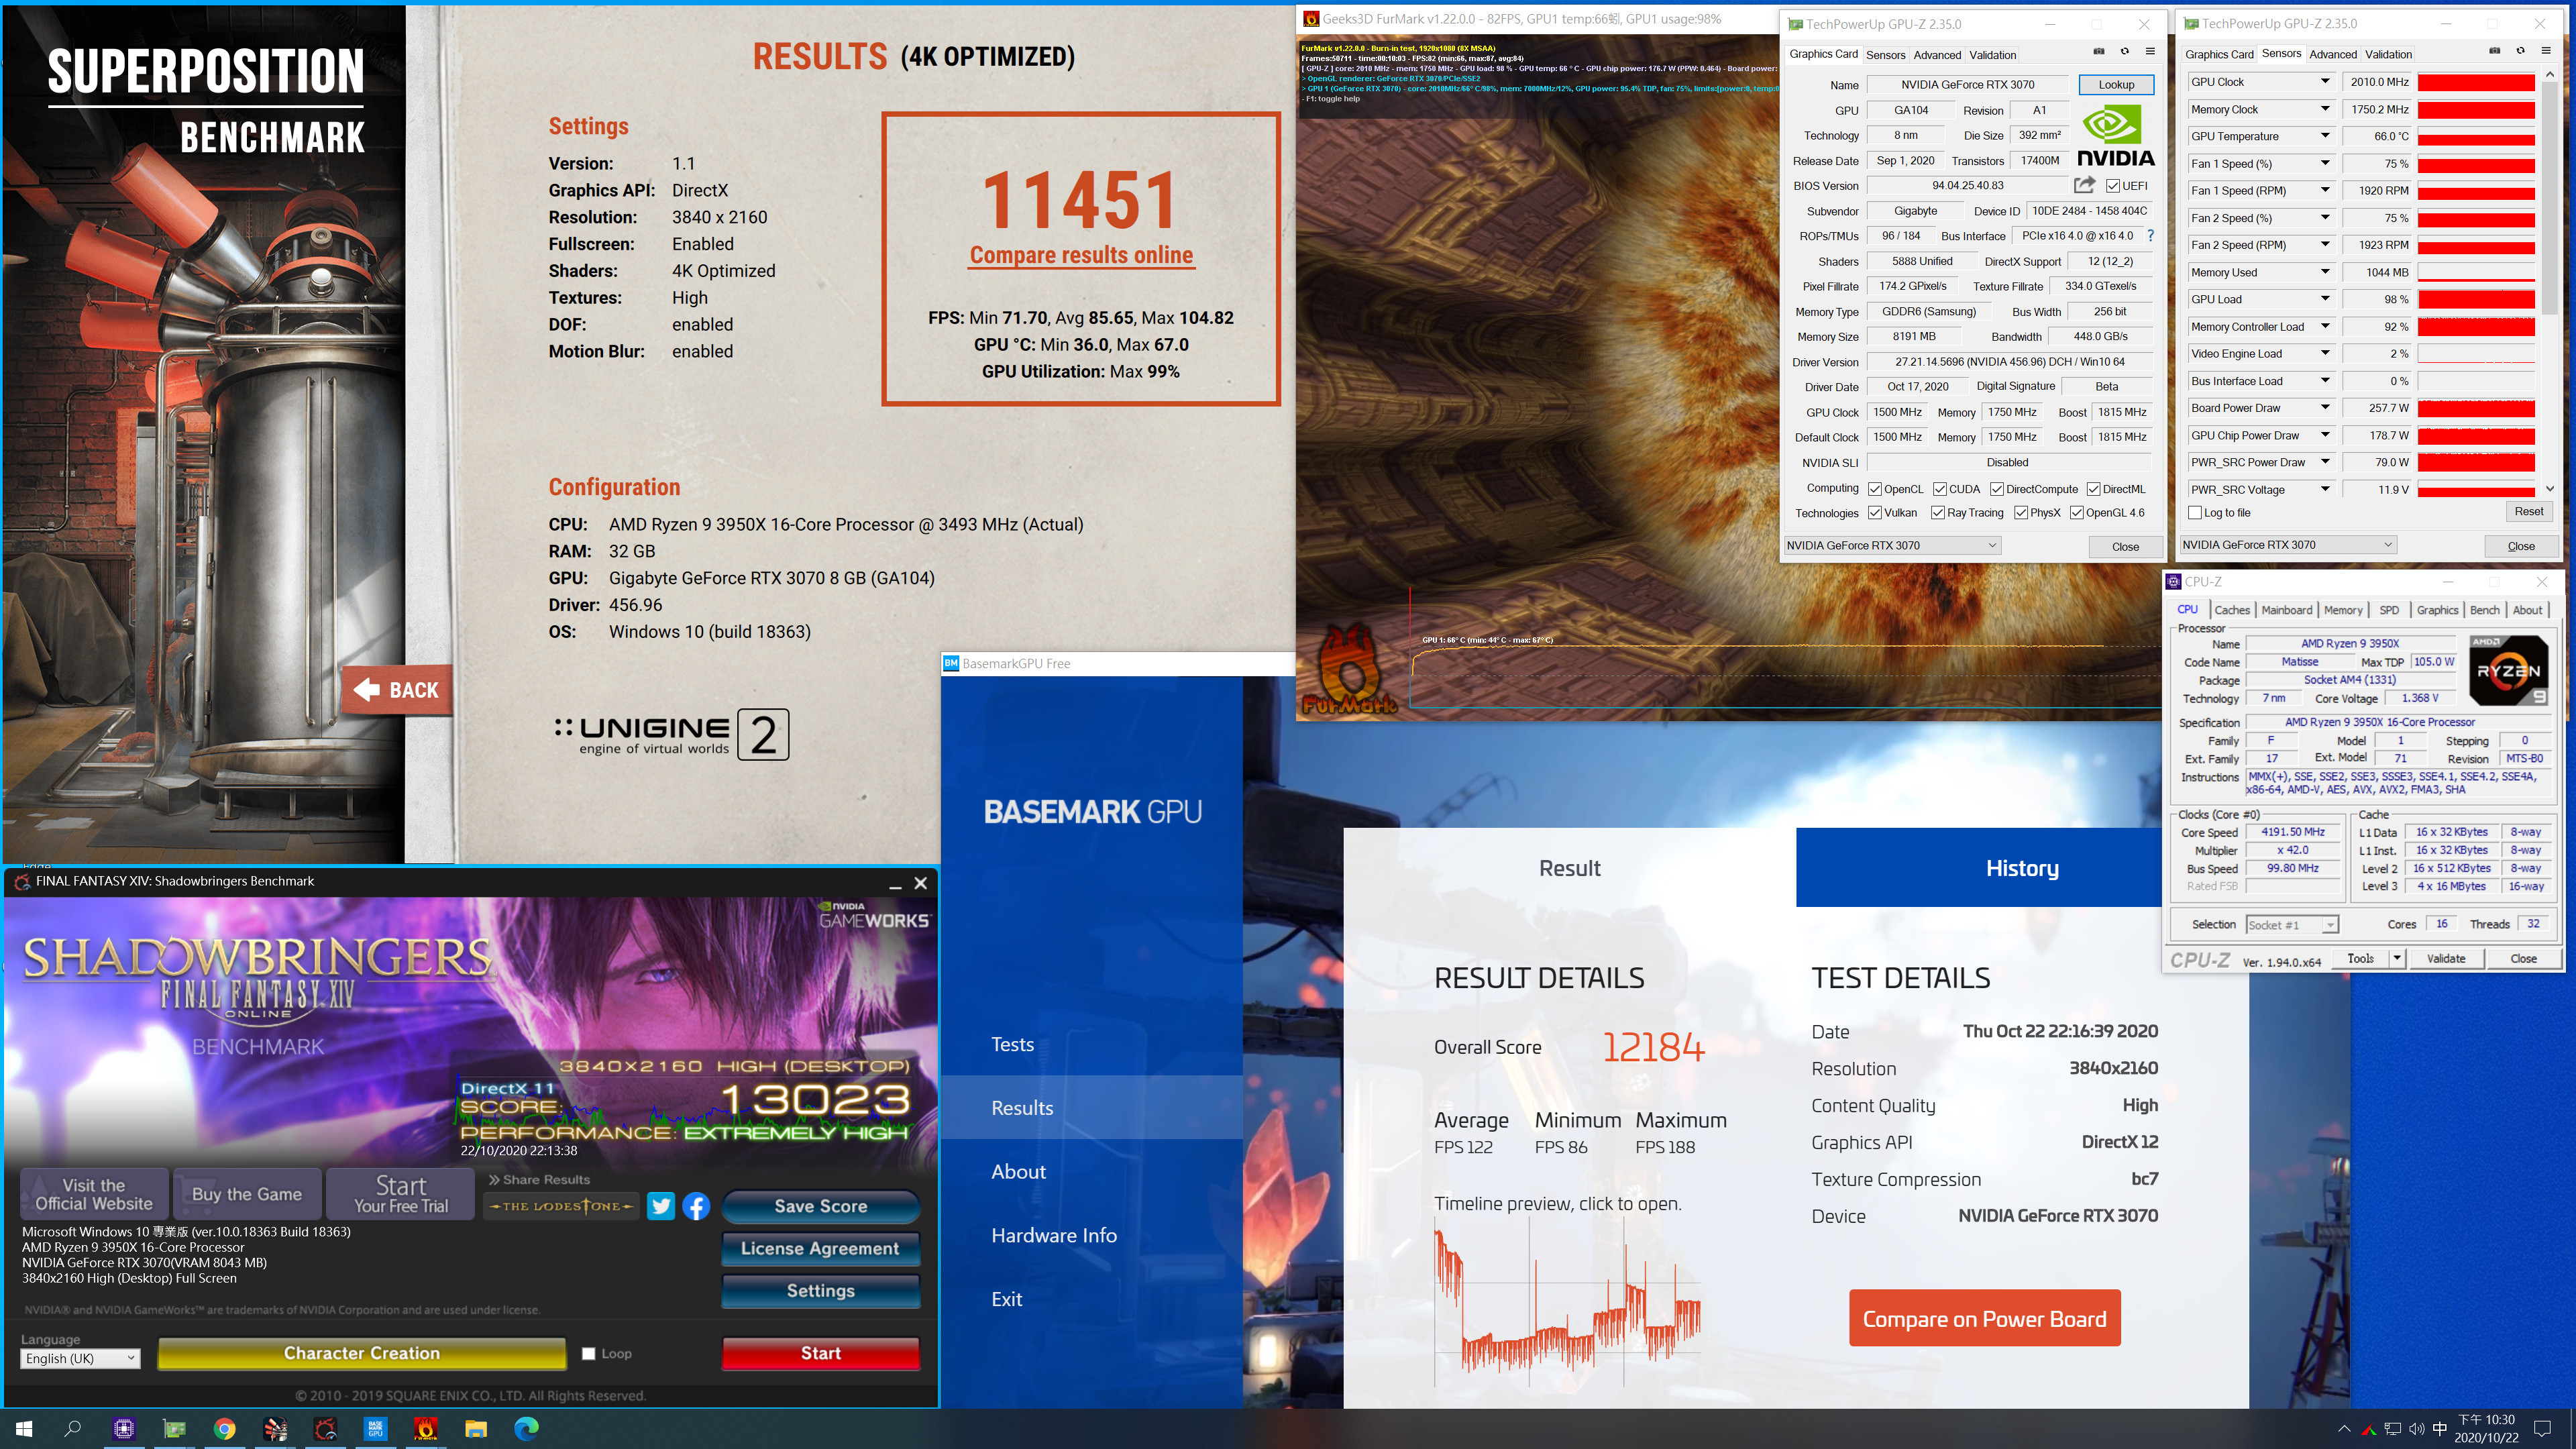Toggle the DirectML checkbox
2576x1449 pixels.
coord(2093,489)
